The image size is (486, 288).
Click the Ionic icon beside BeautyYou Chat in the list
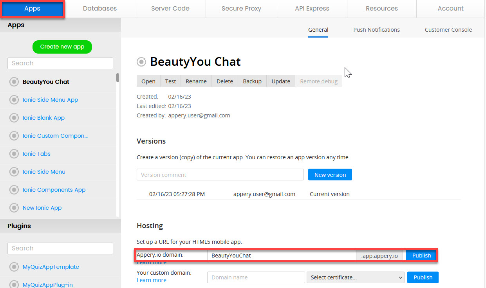tap(14, 82)
